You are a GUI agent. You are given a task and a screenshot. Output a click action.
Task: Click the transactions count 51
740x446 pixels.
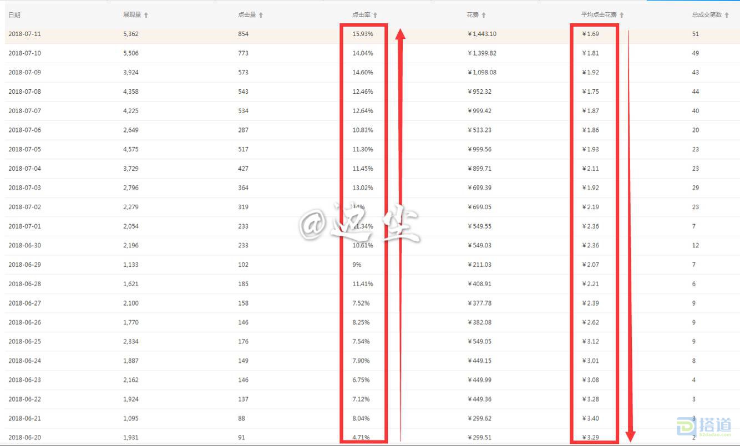coord(696,34)
